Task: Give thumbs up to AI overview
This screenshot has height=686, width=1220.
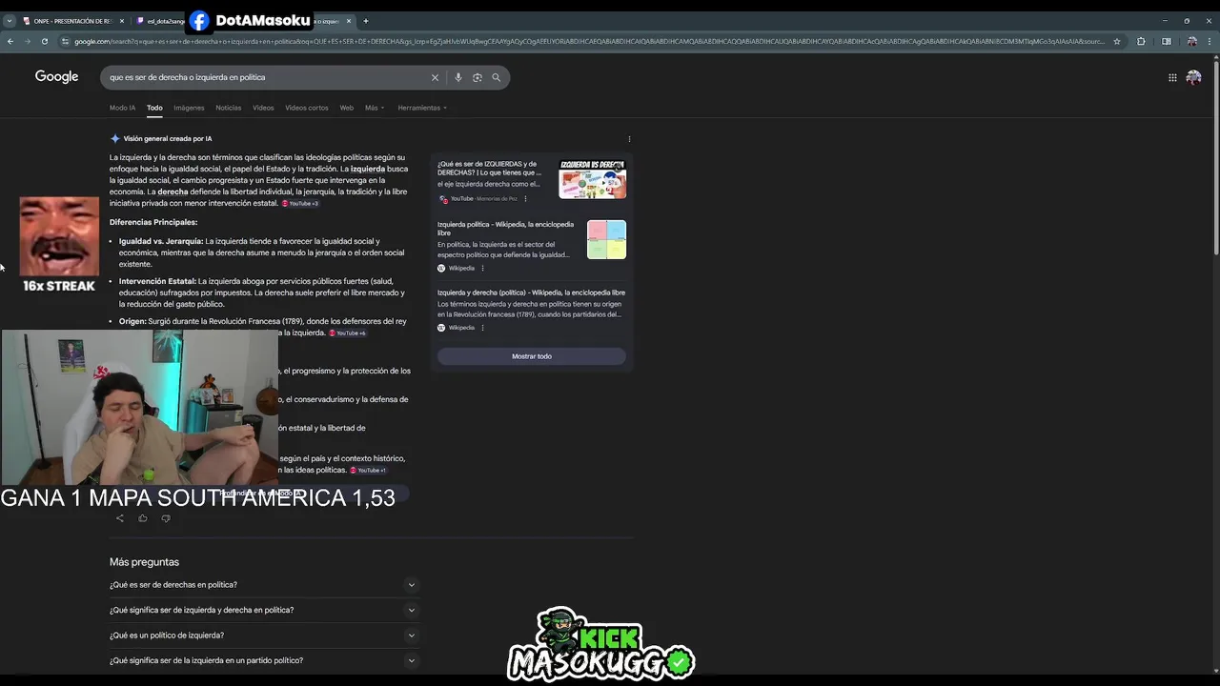Action: [143, 518]
